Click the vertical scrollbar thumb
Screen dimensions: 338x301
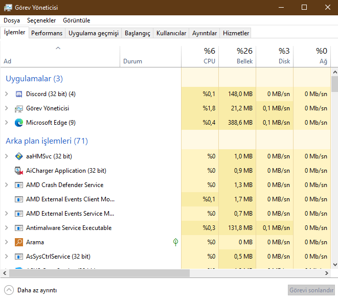click(x=334, y=84)
